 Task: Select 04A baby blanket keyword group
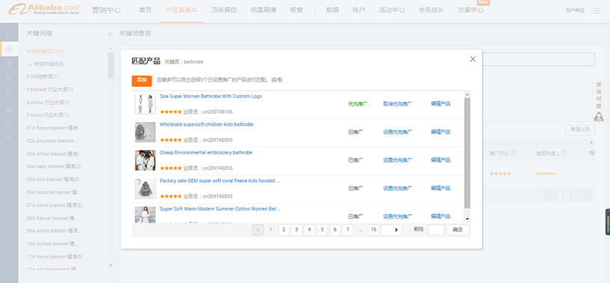(54, 167)
